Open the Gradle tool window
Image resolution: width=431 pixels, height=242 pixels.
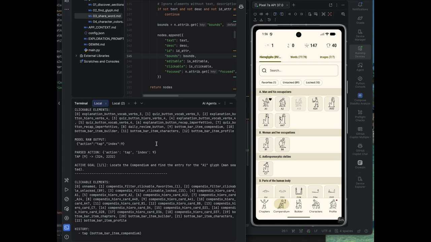[360, 19]
